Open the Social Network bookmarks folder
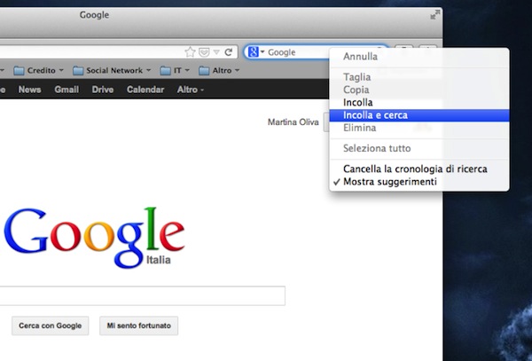The image size is (532, 361). click(112, 71)
